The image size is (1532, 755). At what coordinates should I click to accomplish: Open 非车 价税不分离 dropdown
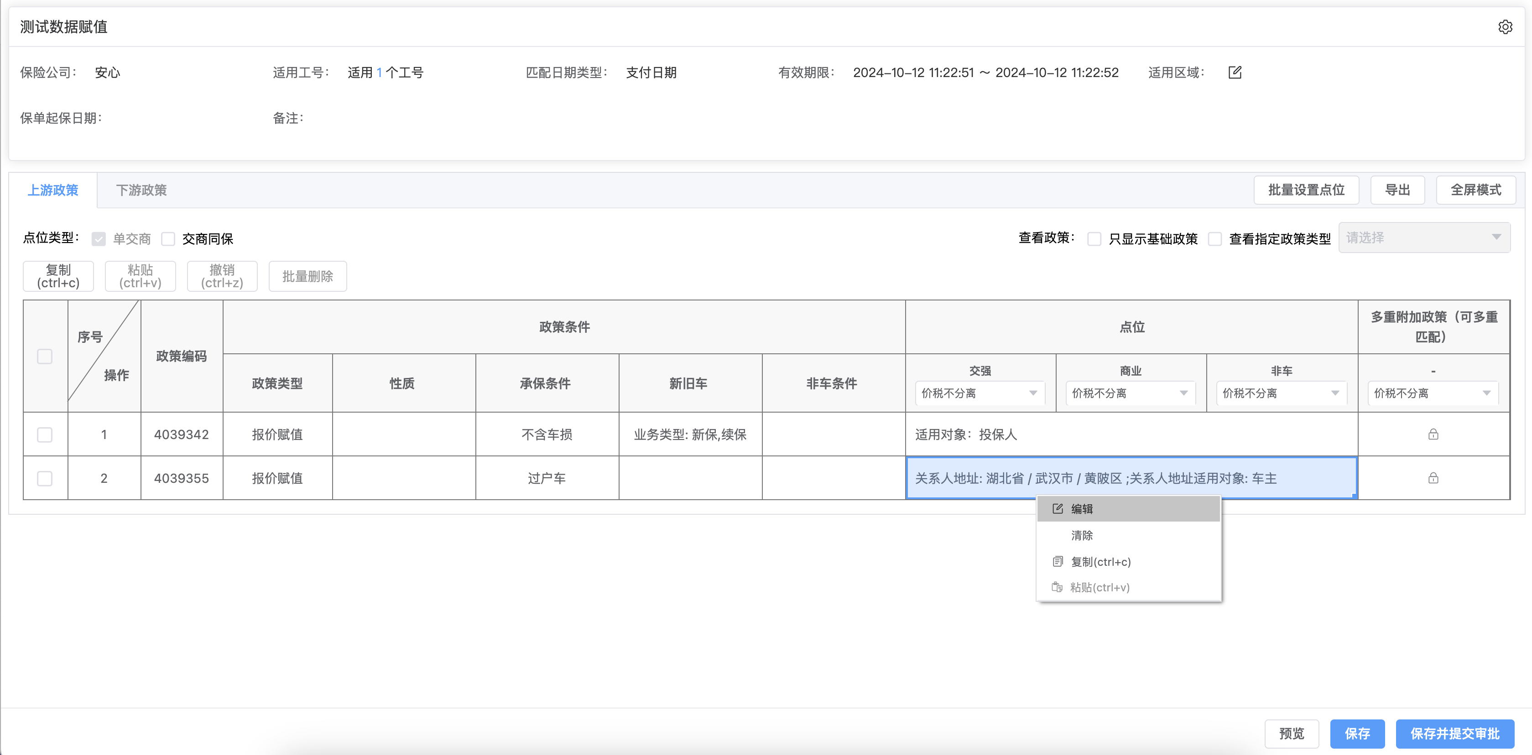click(1281, 393)
